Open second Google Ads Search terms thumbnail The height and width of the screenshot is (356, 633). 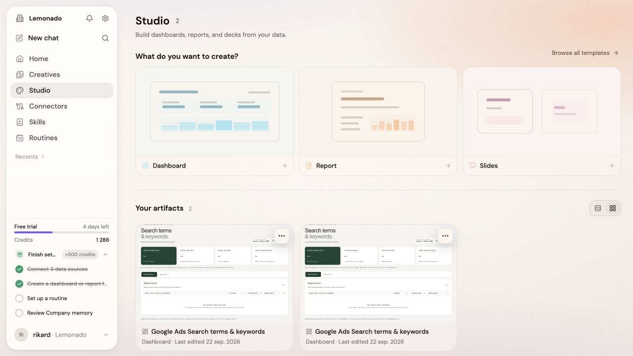point(378,274)
